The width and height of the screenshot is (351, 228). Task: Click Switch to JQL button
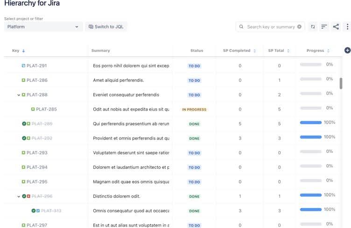[x=106, y=27]
